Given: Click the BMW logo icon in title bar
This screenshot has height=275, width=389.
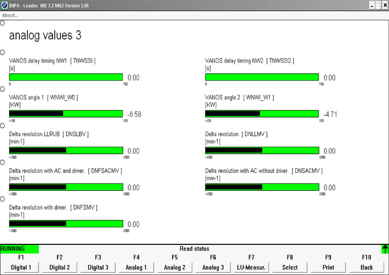Looking at the screenshot, I should pos(4,5).
